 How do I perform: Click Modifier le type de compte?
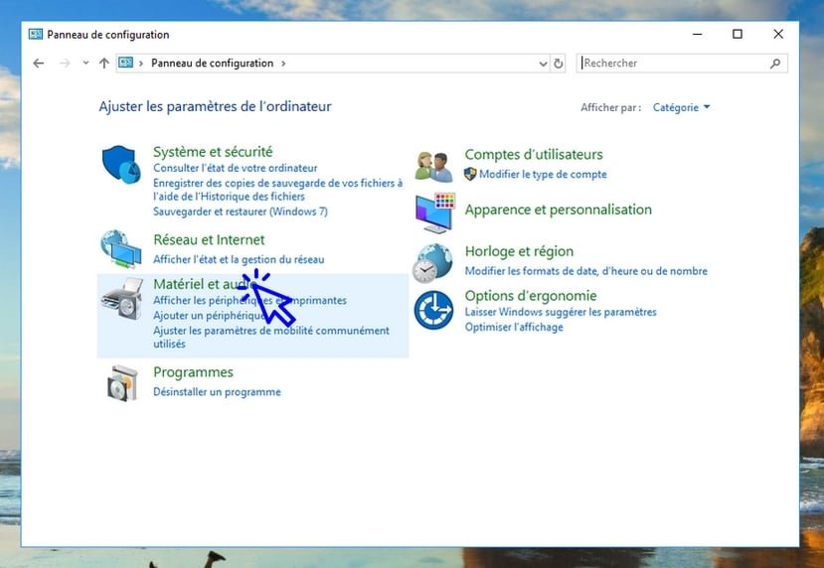coord(543,175)
